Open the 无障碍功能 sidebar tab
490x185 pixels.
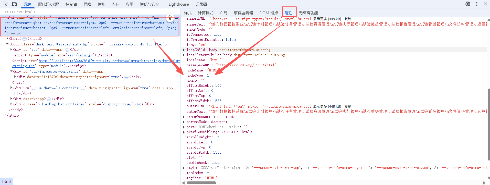point(308,13)
